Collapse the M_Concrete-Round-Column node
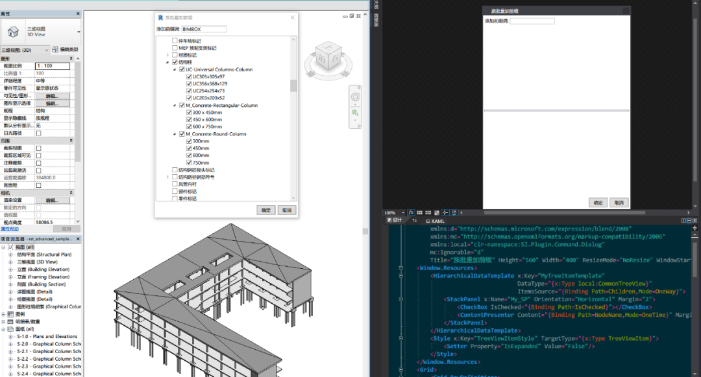 [174, 134]
